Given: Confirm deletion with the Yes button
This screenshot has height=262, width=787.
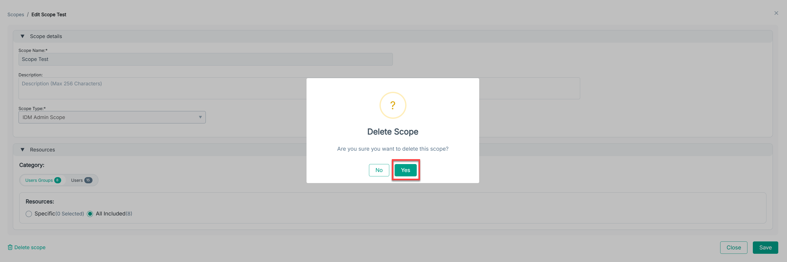Looking at the screenshot, I should point(405,170).
